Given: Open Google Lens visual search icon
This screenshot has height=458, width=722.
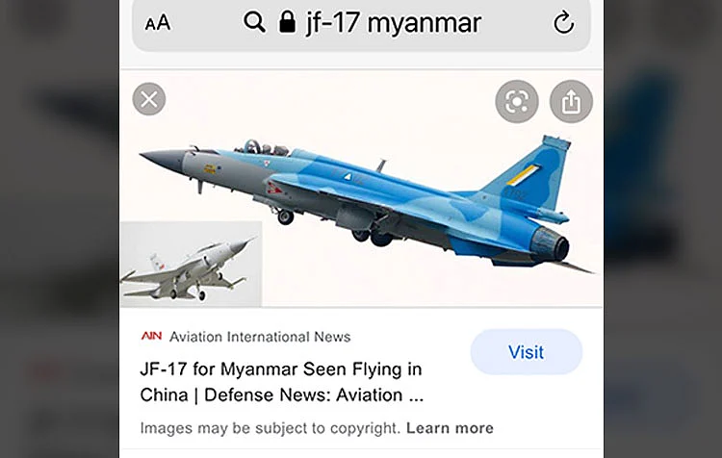Looking at the screenshot, I should 517,102.
